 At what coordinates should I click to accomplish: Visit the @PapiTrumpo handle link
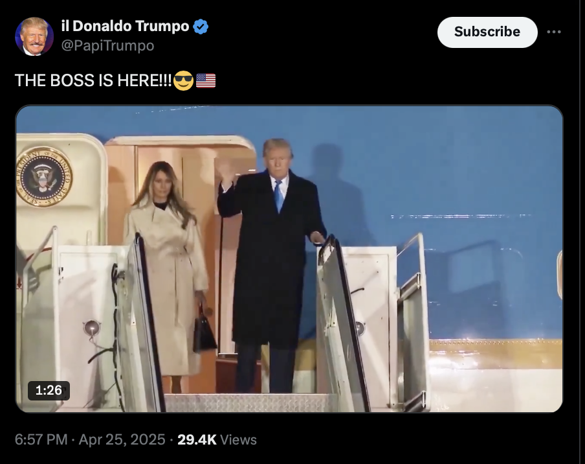coord(107,45)
